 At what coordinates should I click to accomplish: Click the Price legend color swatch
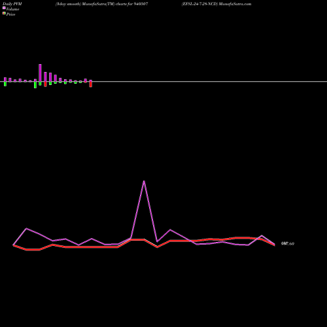(x=4, y=13)
